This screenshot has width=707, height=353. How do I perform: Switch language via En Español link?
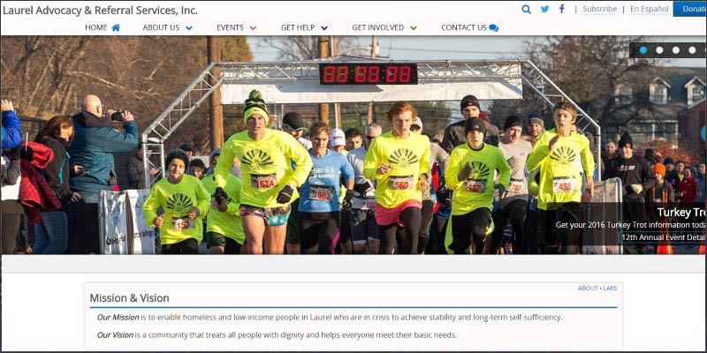coord(650,9)
